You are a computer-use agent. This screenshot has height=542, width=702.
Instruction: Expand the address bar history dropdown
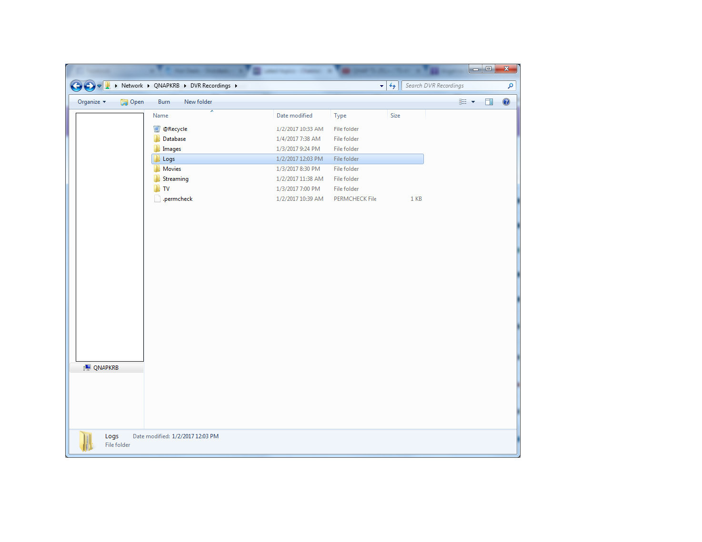(381, 86)
